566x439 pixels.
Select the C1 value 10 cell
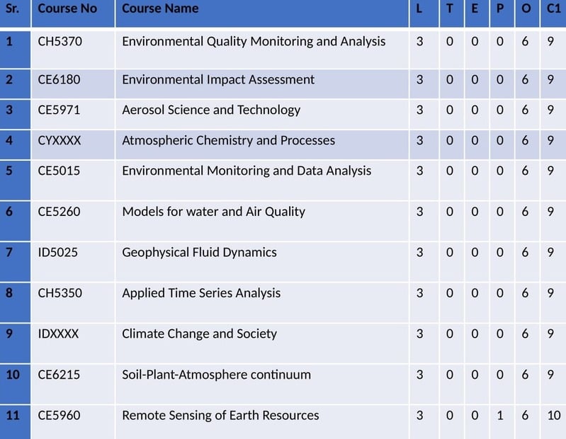[553, 422]
